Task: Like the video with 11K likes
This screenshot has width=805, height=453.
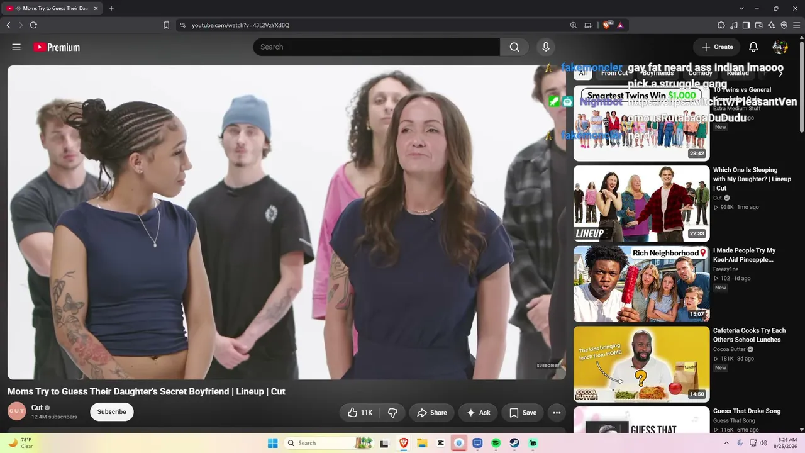Action: [359, 413]
